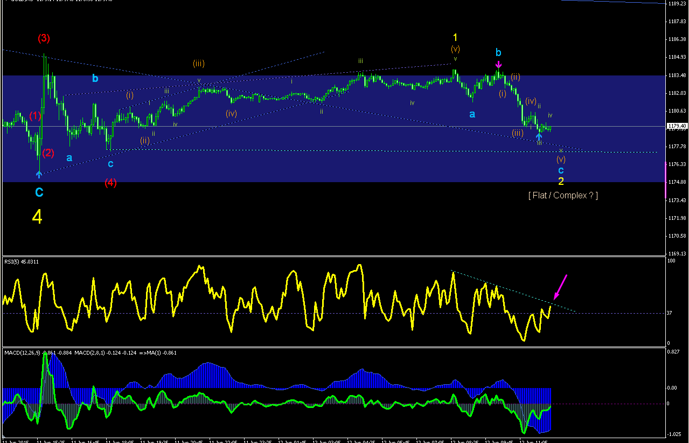Select the red (1) wave label

pyautogui.click(x=35, y=116)
